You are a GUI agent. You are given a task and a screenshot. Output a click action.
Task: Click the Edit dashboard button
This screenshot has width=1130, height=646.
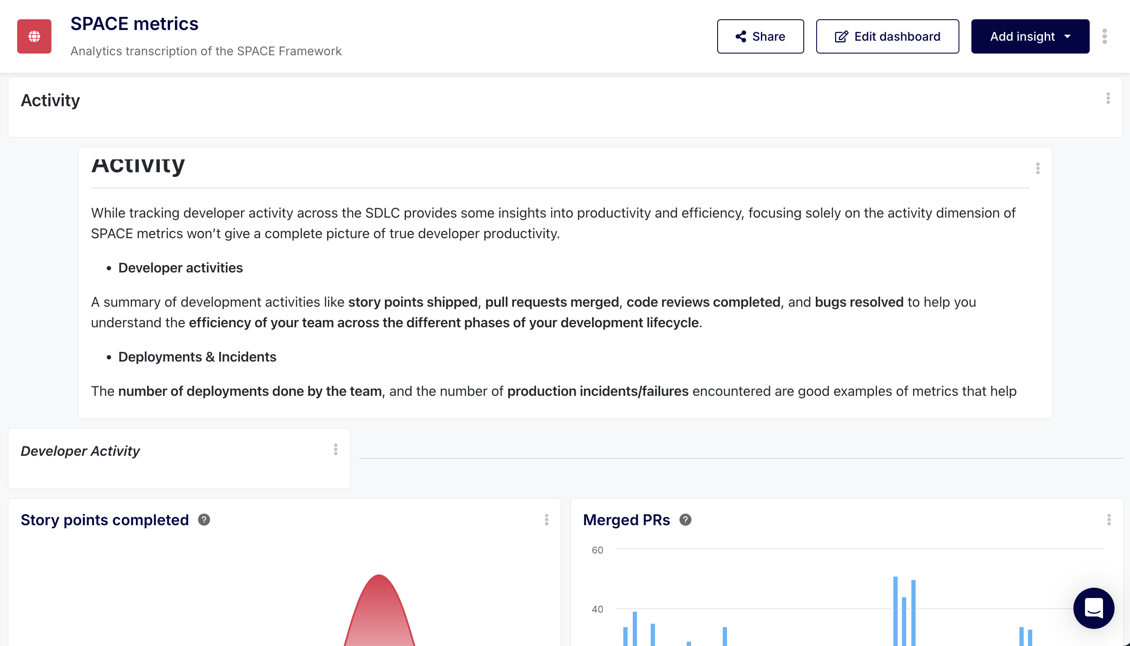tap(887, 36)
